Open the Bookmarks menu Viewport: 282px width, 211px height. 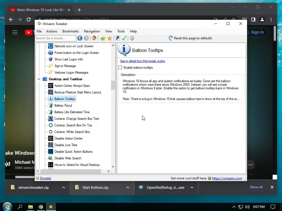[71, 31]
